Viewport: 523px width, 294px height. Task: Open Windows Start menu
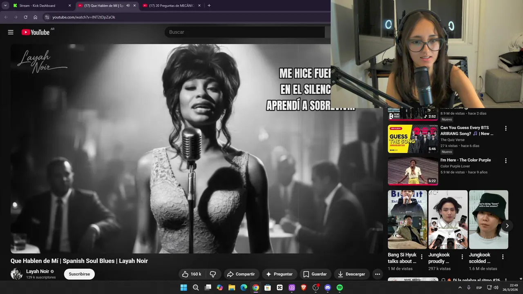pyautogui.click(x=184, y=287)
